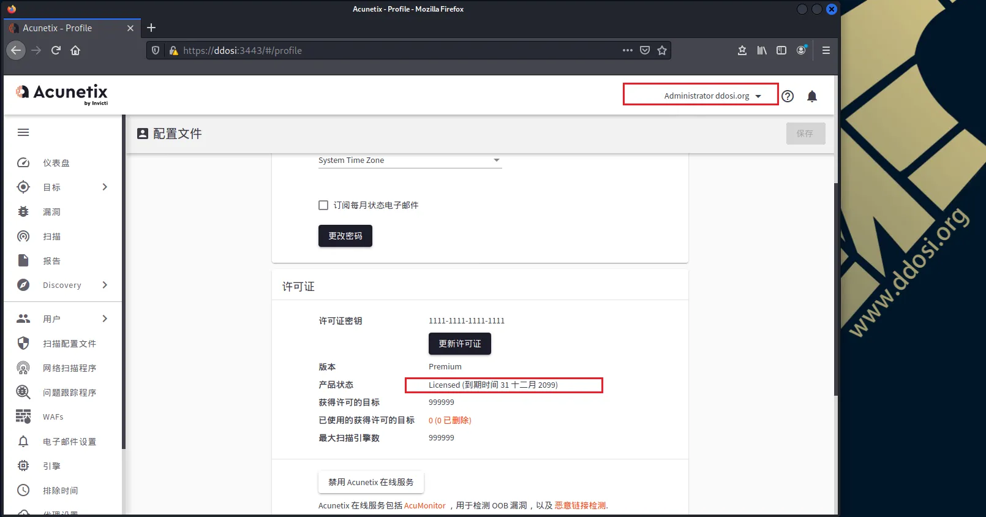Click the tracking protection shield icon
Image resolution: width=986 pixels, height=517 pixels.
point(156,50)
